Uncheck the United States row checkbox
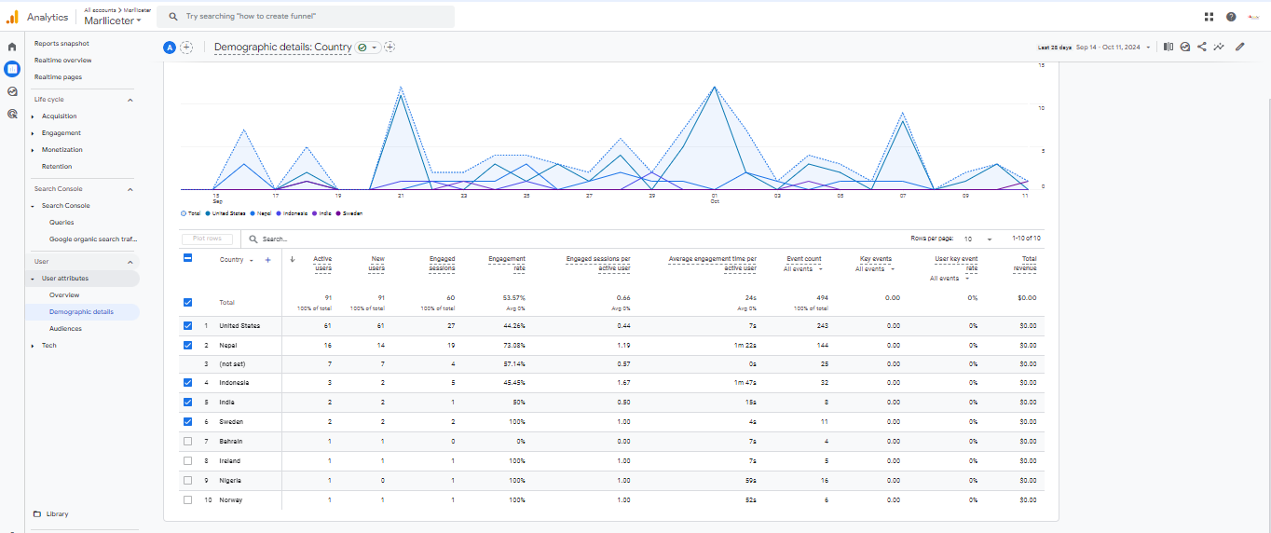 click(188, 326)
